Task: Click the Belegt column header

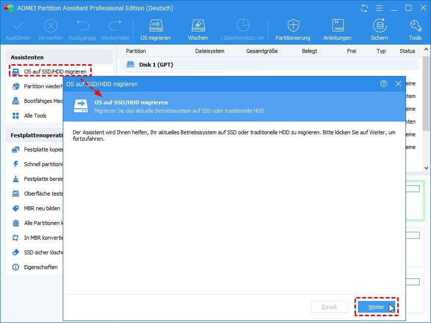Action: coord(309,51)
